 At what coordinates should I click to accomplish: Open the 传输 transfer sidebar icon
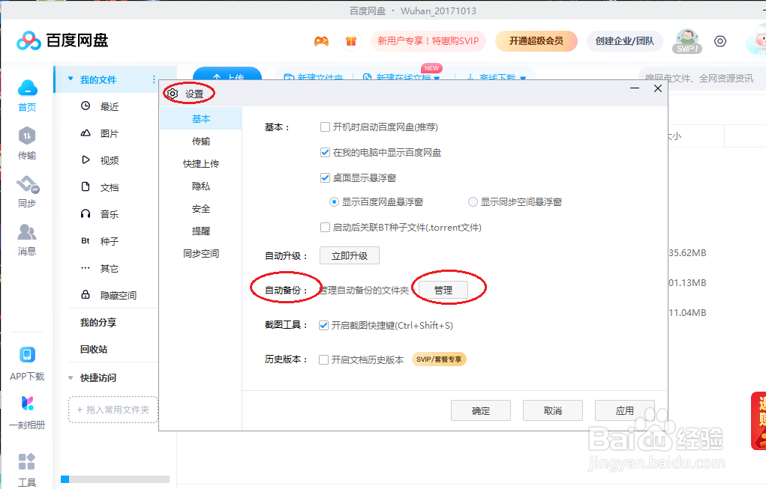(27, 136)
